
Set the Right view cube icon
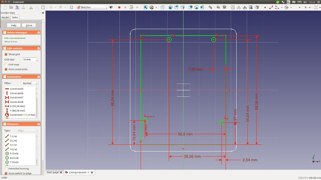click(182, 7)
